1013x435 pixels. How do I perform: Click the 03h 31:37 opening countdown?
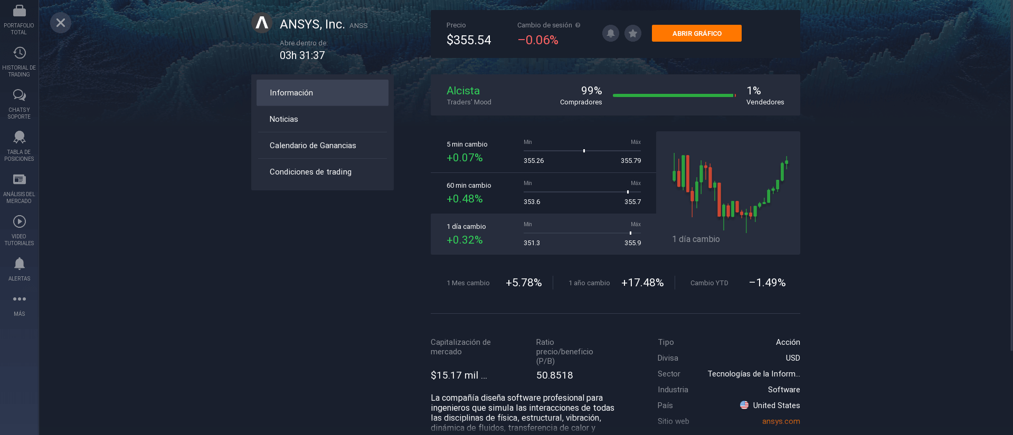tap(302, 55)
